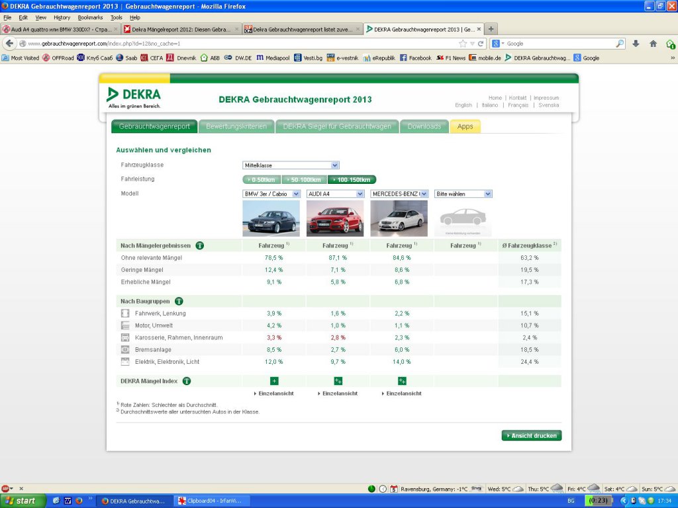Select the 100-150tkm mileage option

(x=352, y=180)
